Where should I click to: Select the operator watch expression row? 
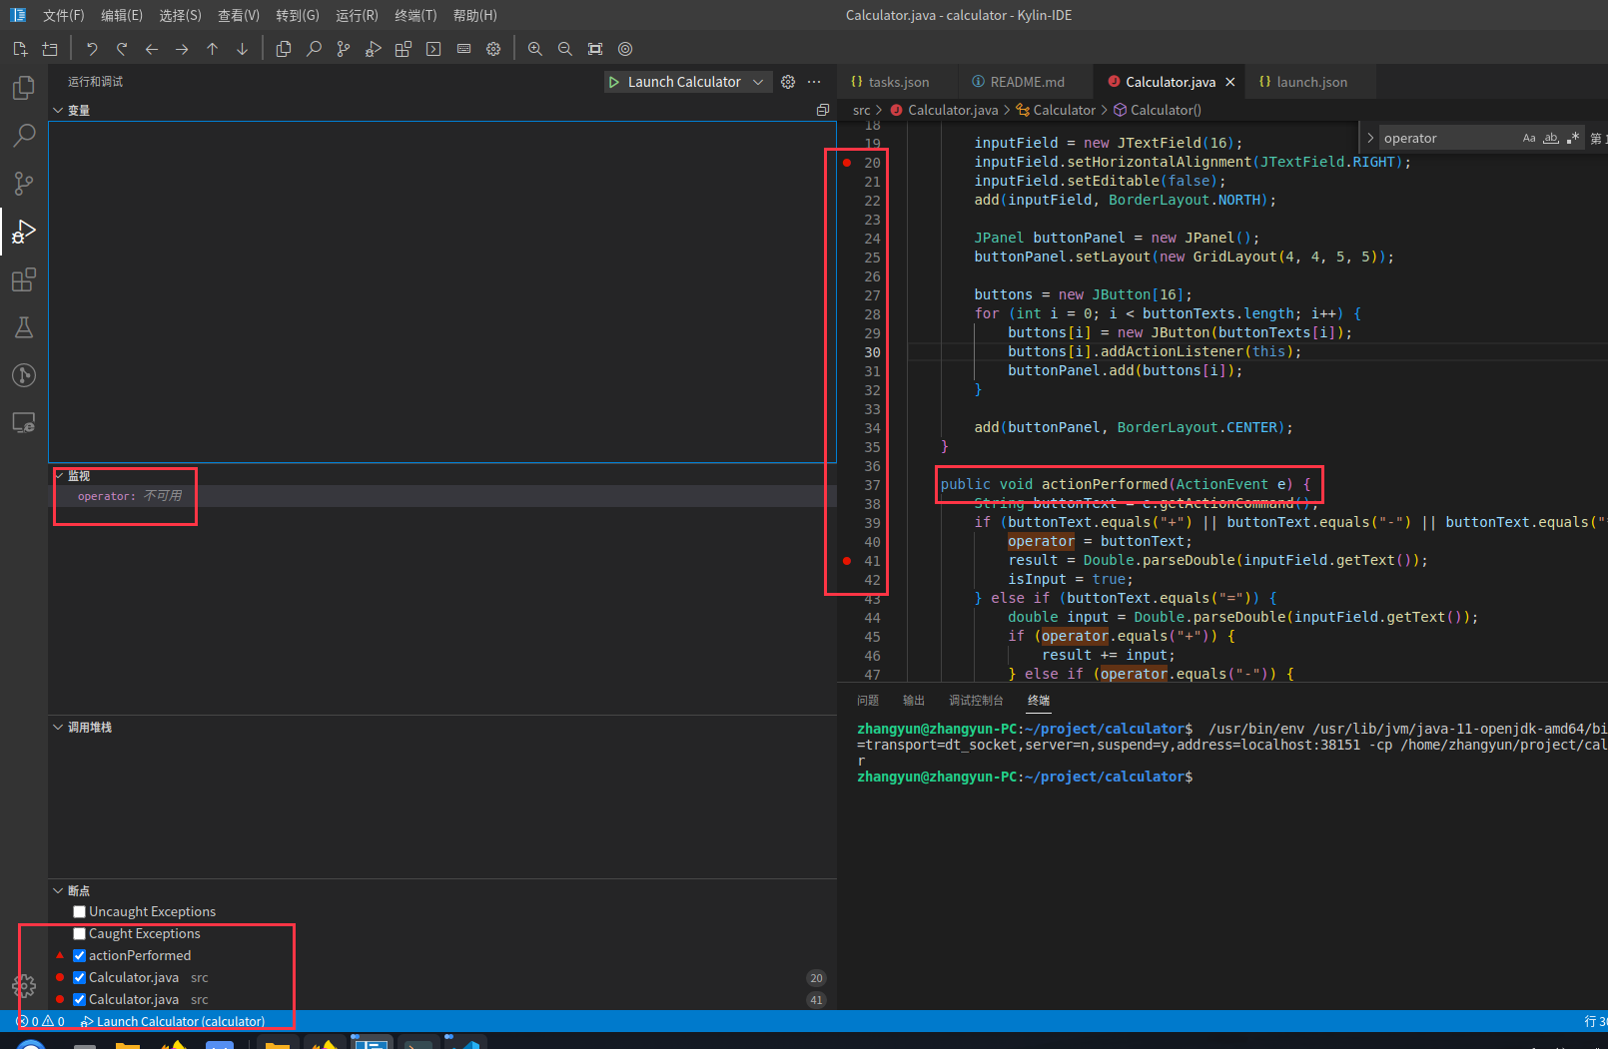[x=442, y=496]
